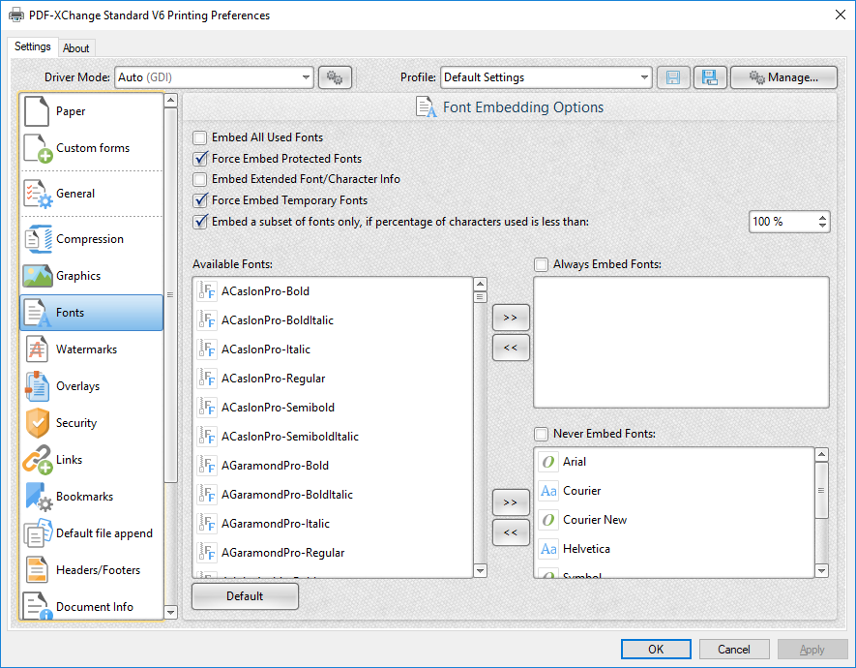Enable the Never Embed Fonts checkbox
Image resolution: width=856 pixels, height=668 pixels.
pos(541,435)
